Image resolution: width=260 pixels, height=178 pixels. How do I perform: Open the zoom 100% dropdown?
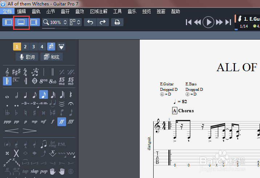pyautogui.click(x=55, y=22)
